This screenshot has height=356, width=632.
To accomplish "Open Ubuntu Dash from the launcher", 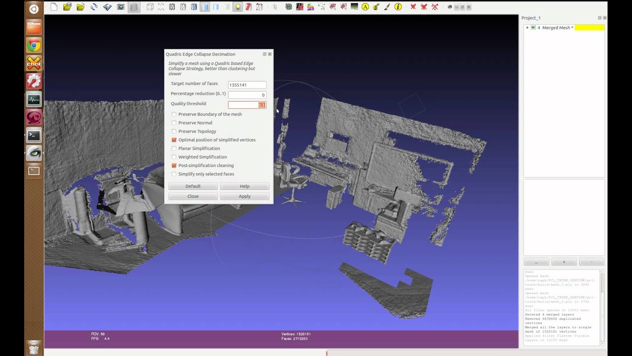I will click(x=34, y=9).
